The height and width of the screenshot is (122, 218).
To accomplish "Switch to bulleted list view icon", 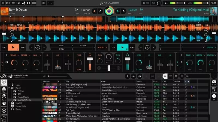I will pyautogui.click(x=171, y=76).
